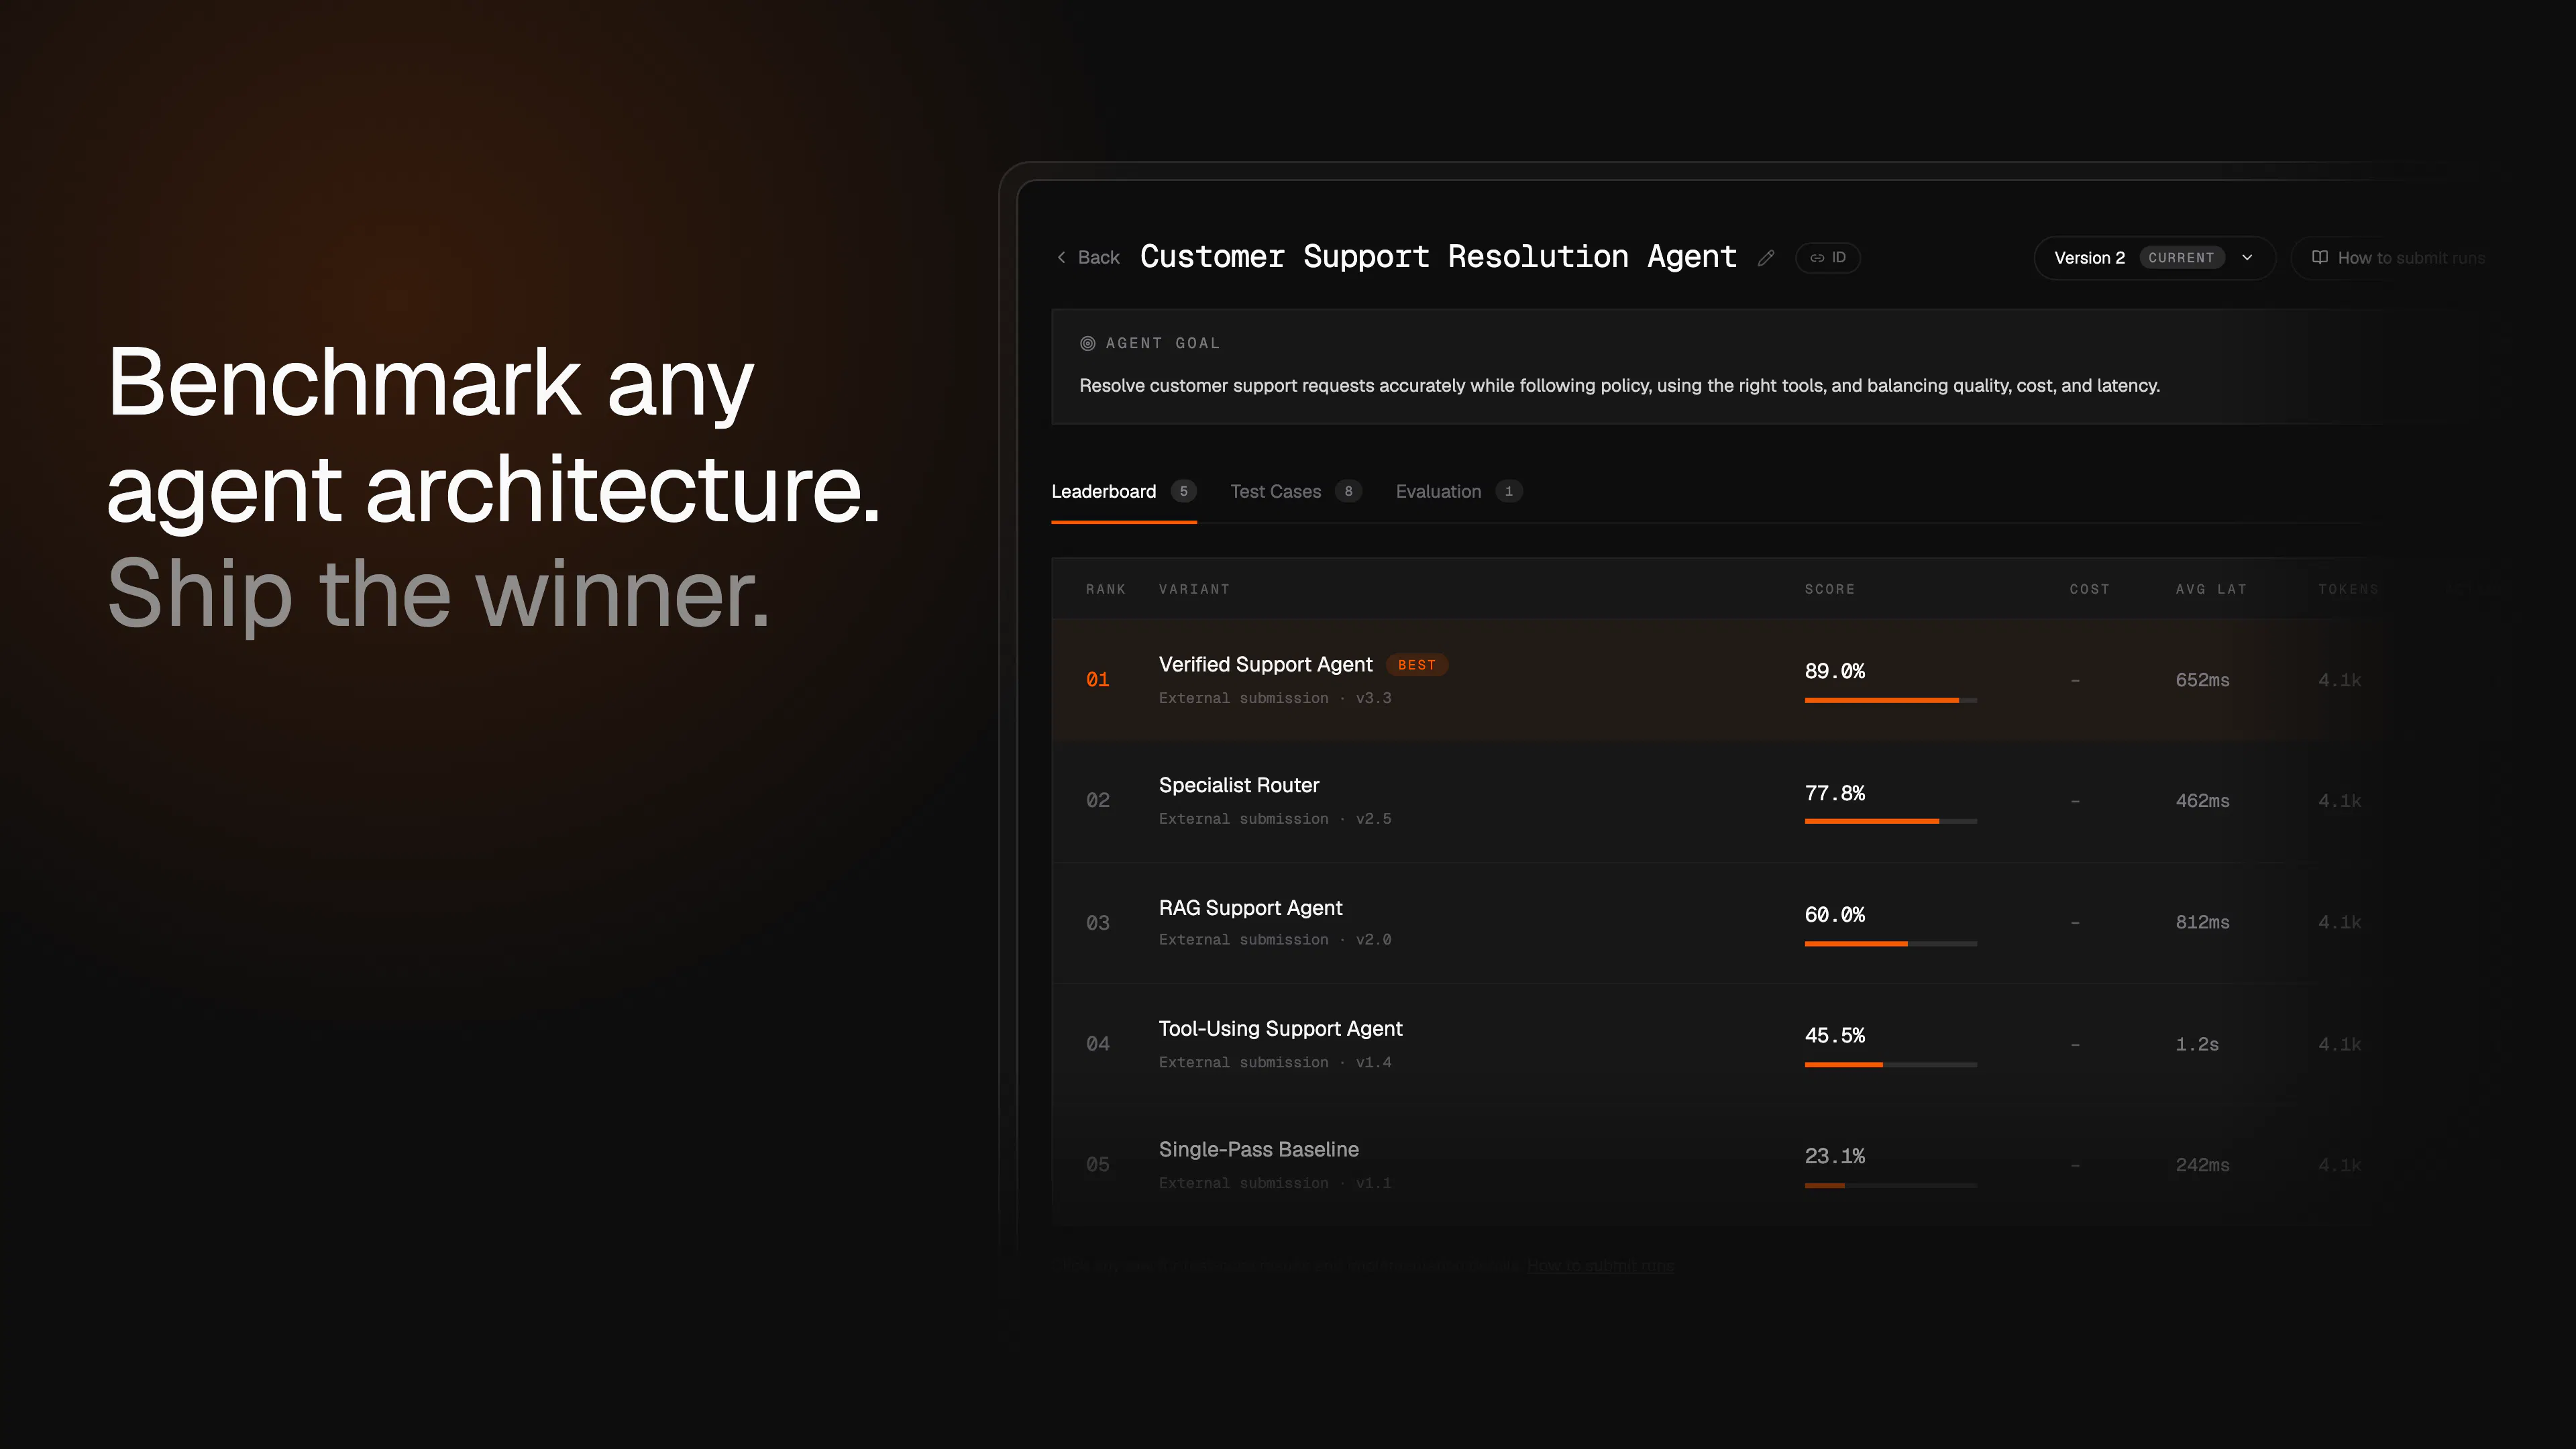
Task: Click the 242ms latency value
Action: [2202, 1165]
